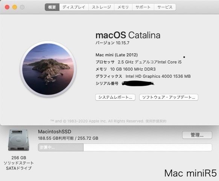The width and height of the screenshot is (219, 181).
Task: Open the サポート support tab
Action: click(x=143, y=7)
